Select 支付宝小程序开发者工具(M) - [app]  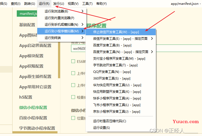[x=121, y=59]
